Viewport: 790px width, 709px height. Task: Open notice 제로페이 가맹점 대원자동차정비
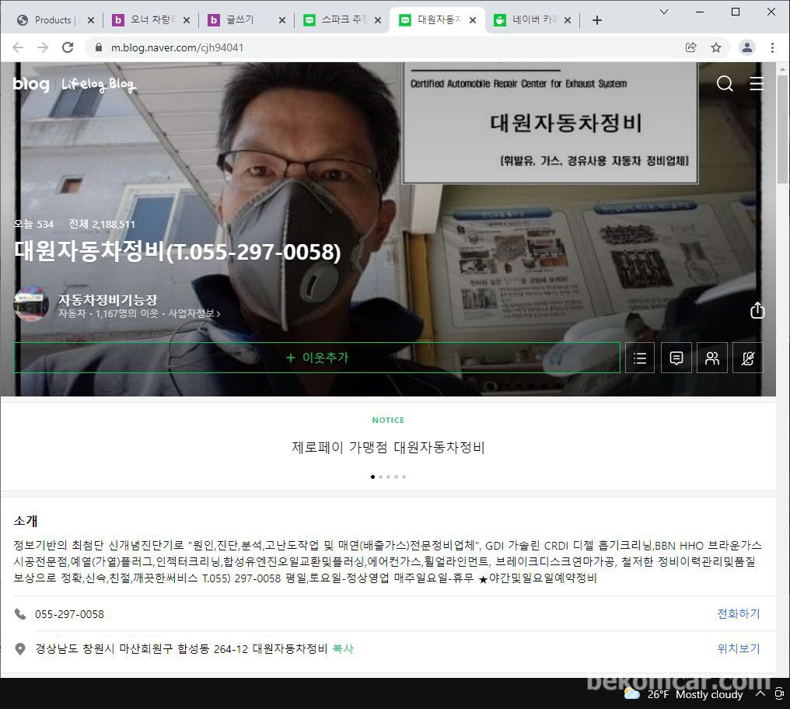388,447
